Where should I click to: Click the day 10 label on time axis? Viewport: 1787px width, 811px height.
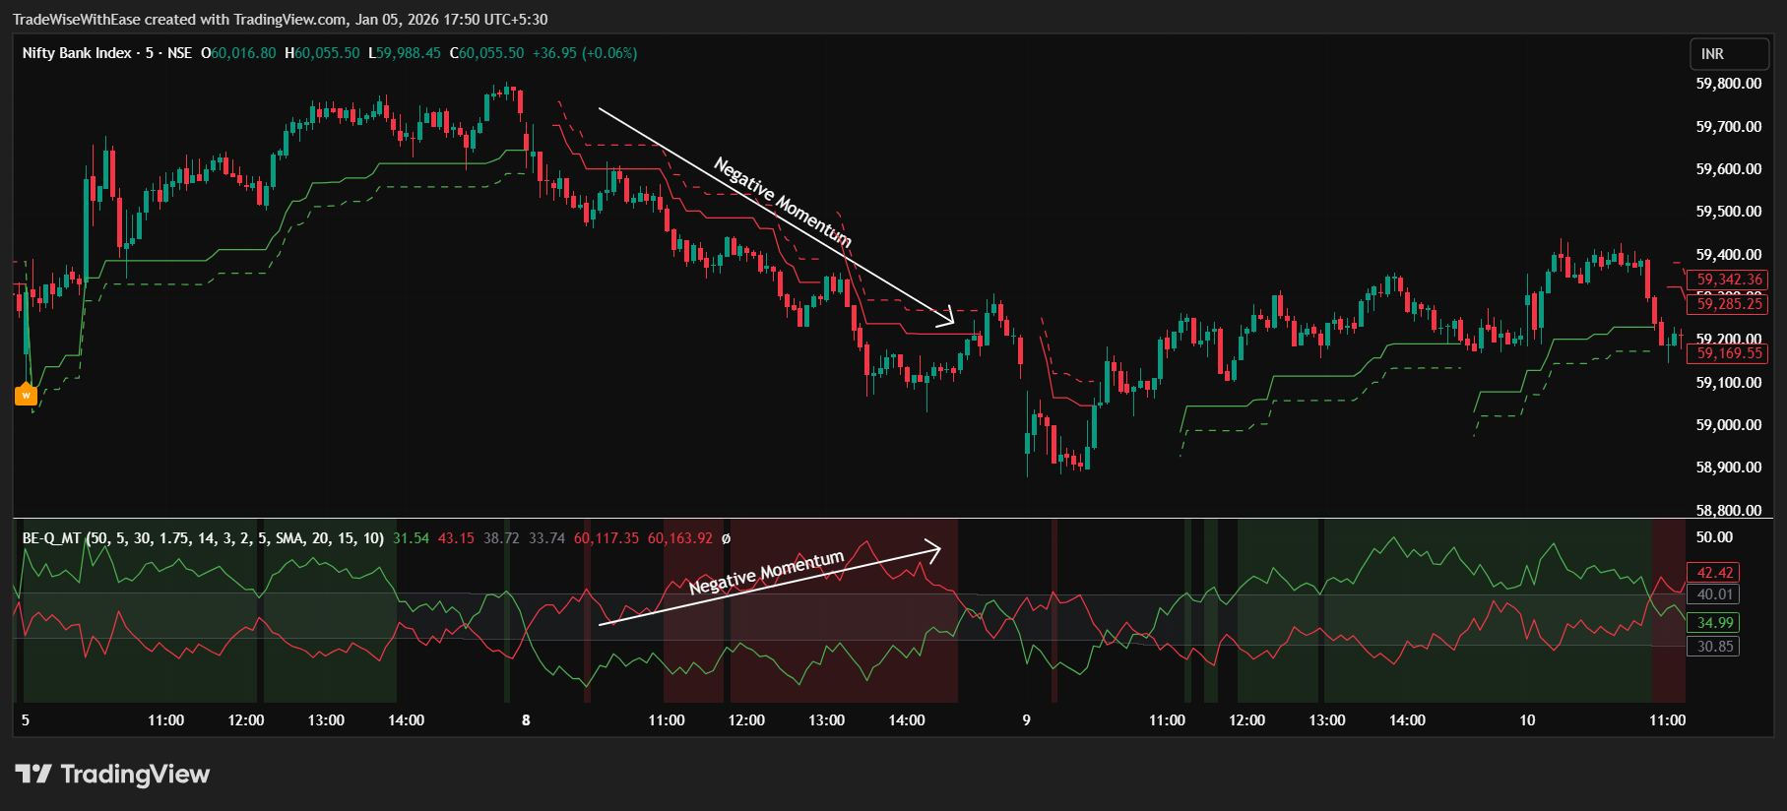click(x=1527, y=720)
